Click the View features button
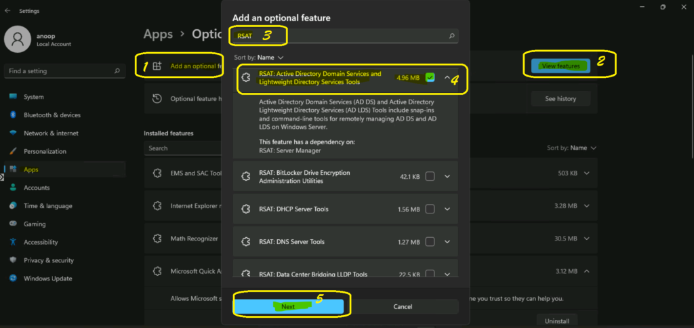The image size is (694, 328). (560, 66)
